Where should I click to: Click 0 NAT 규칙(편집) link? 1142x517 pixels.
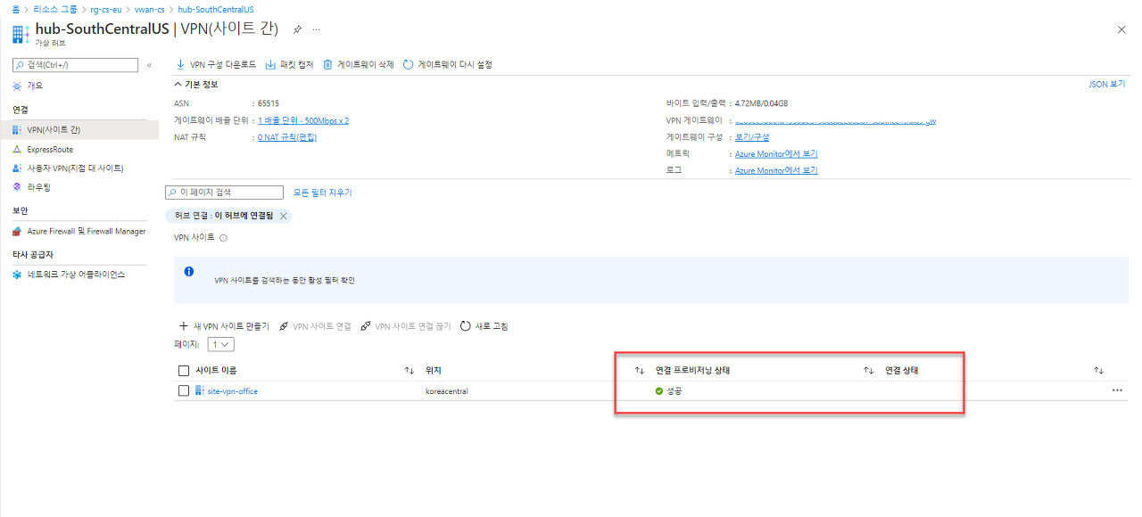(x=287, y=137)
